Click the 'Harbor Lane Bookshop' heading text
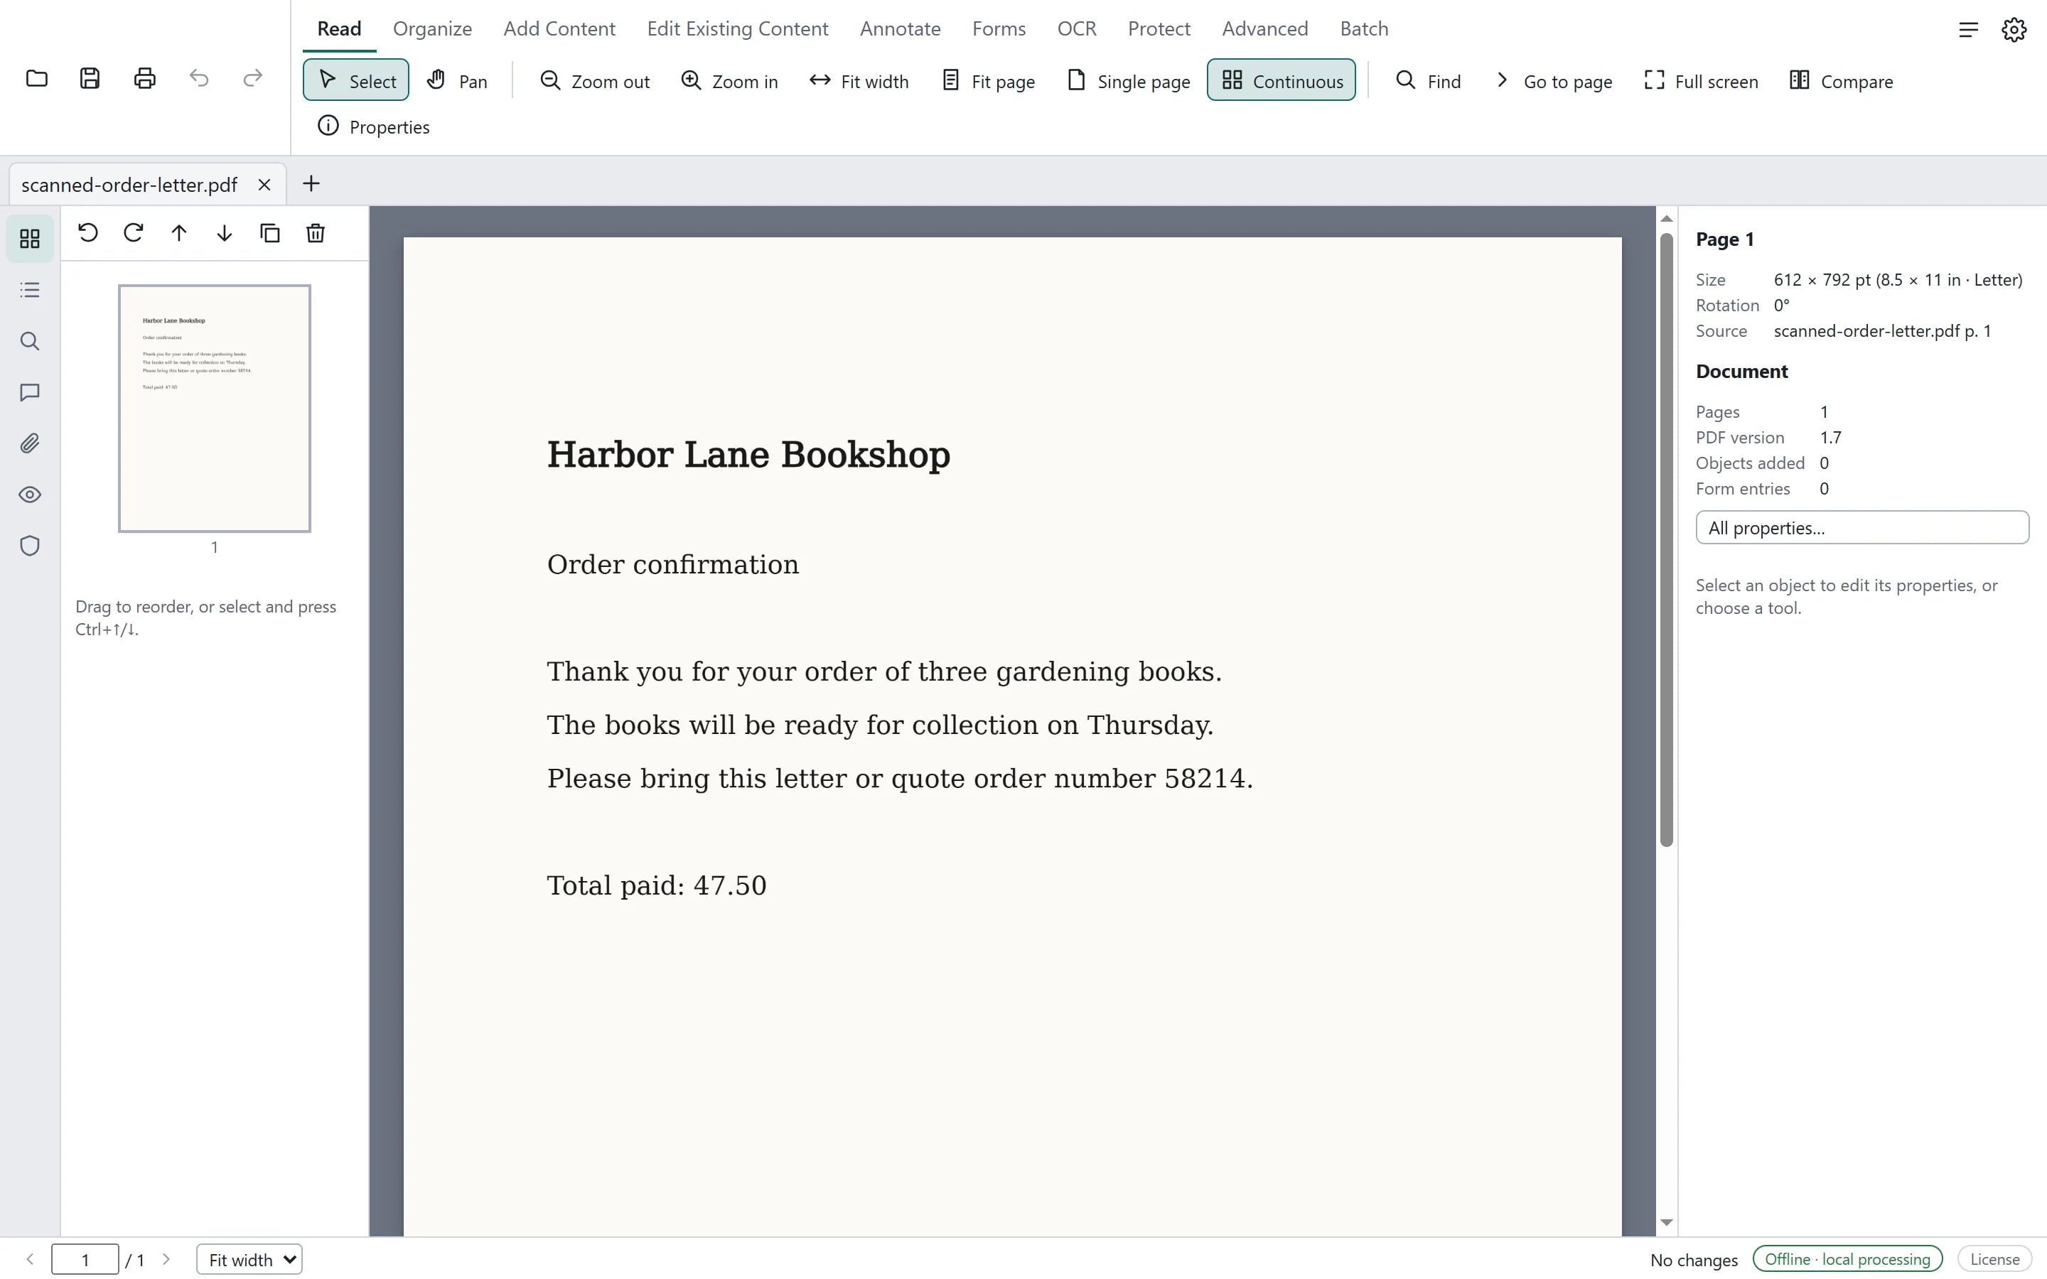Screen dimensions: 2047x1279 pos(748,455)
